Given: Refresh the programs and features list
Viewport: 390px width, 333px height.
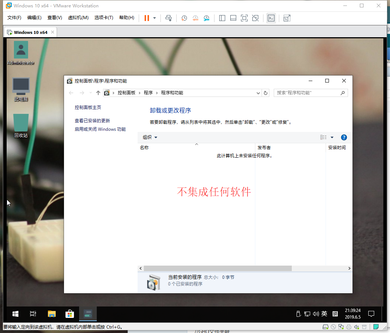Looking at the screenshot, I should pyautogui.click(x=266, y=93).
